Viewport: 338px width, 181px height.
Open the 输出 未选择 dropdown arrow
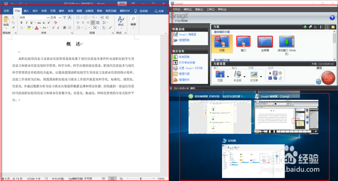click(x=244, y=77)
